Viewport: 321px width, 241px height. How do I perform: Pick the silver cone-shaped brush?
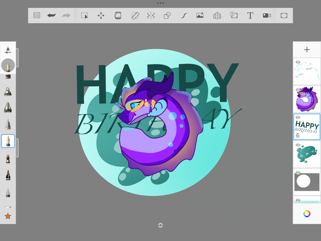(x=8, y=124)
